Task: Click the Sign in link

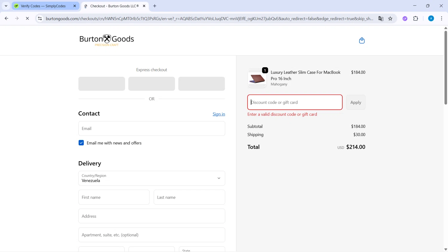Action: [219, 114]
